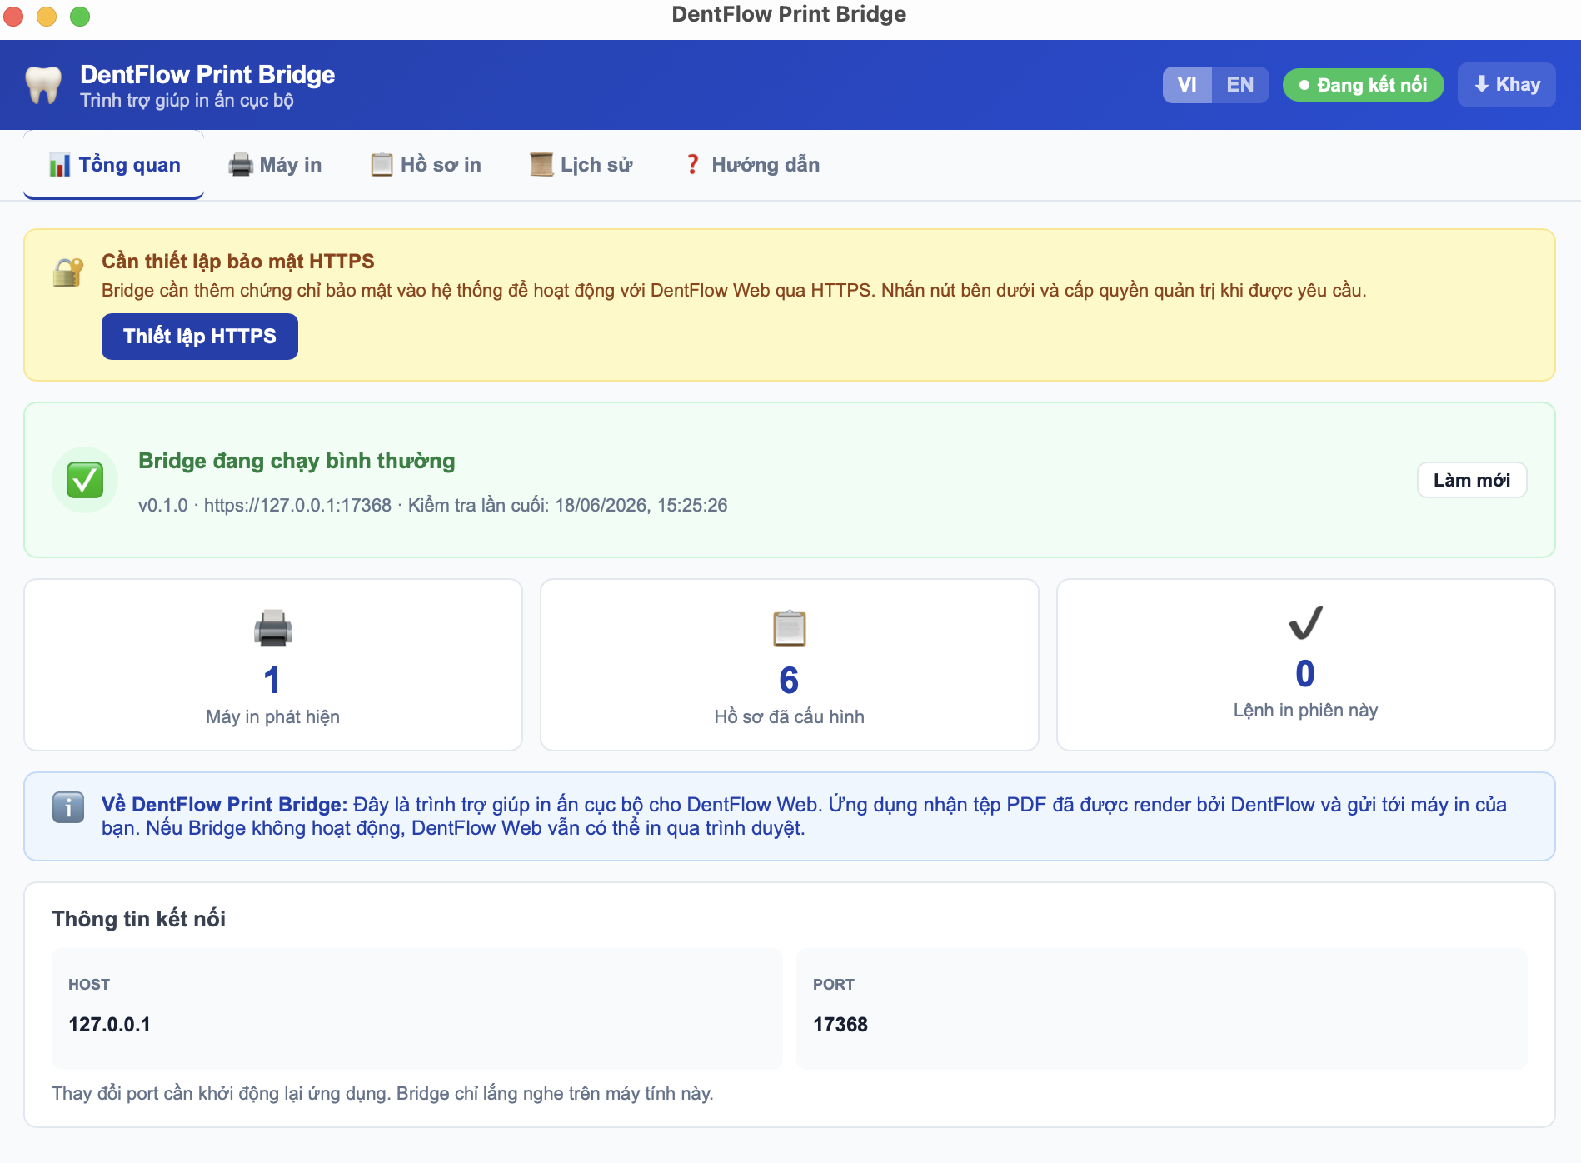The width and height of the screenshot is (1581, 1163).
Task: Open the Máy in tab
Action: pos(275,165)
